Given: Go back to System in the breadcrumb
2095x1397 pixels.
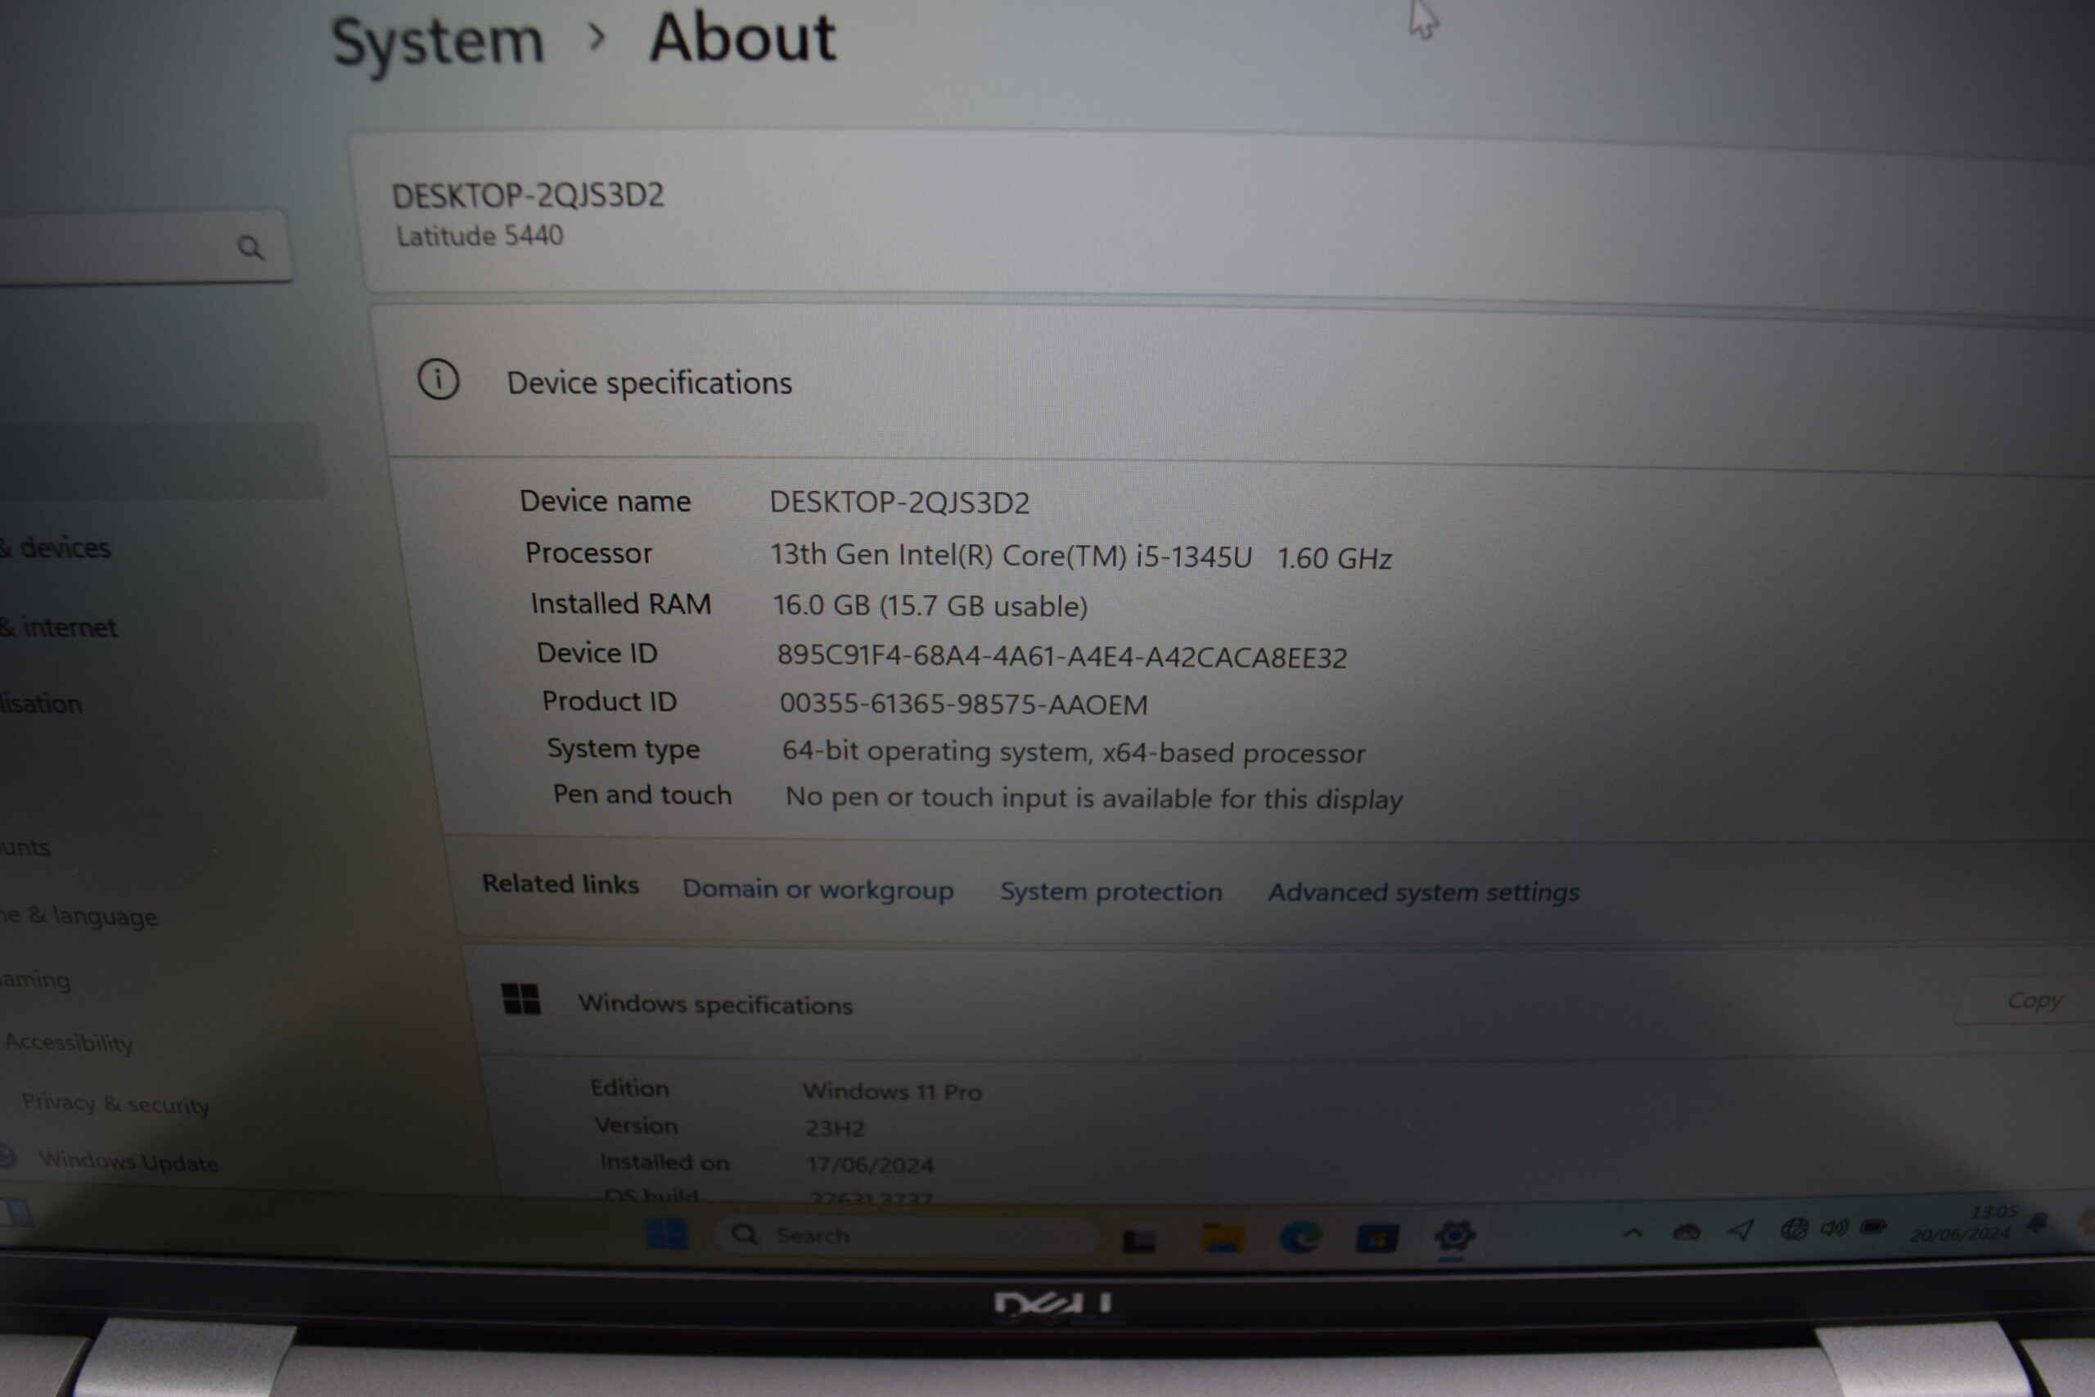Looking at the screenshot, I should pyautogui.click(x=437, y=42).
